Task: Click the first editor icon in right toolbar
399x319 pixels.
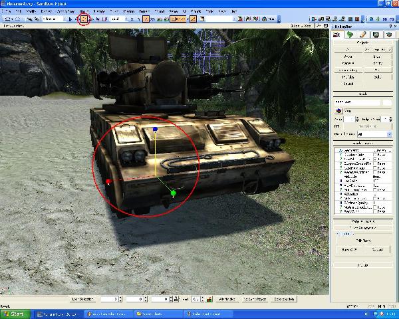Action: [x=314, y=19]
